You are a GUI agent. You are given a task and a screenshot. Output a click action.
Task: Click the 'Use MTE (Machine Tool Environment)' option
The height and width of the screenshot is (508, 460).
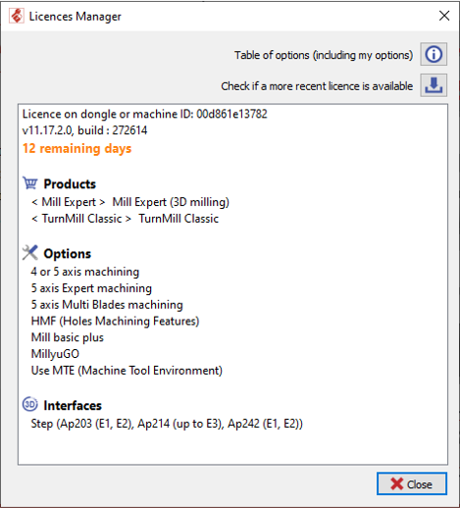point(127,371)
